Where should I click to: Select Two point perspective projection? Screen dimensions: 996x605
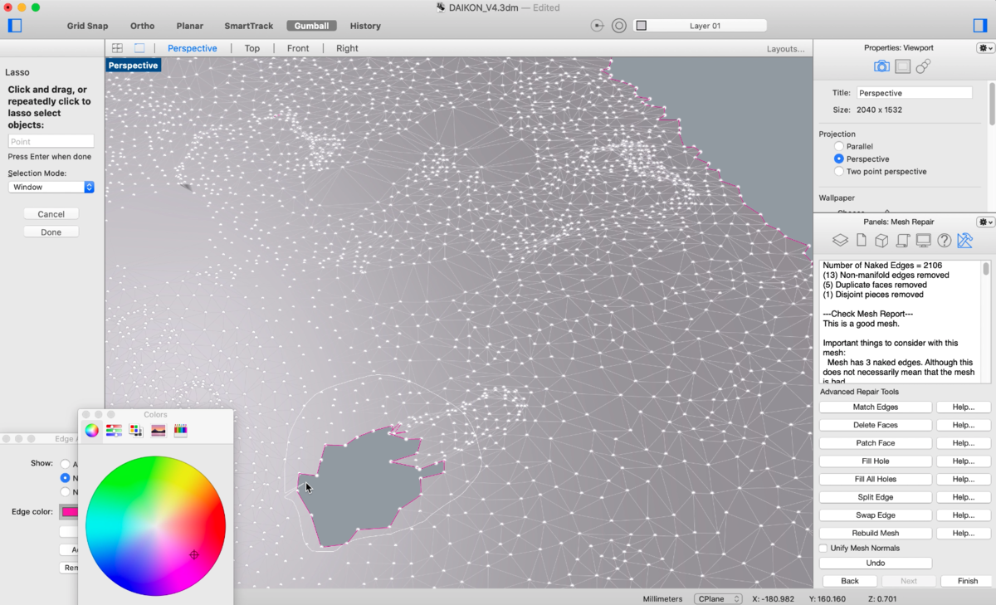click(839, 171)
